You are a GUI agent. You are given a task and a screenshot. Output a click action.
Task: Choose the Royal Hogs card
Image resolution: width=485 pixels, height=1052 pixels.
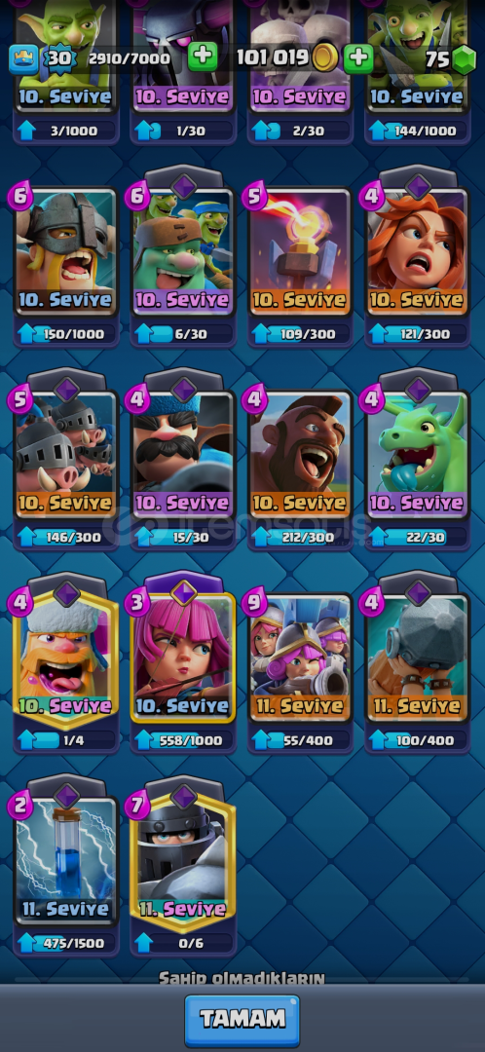pyautogui.click(x=66, y=455)
